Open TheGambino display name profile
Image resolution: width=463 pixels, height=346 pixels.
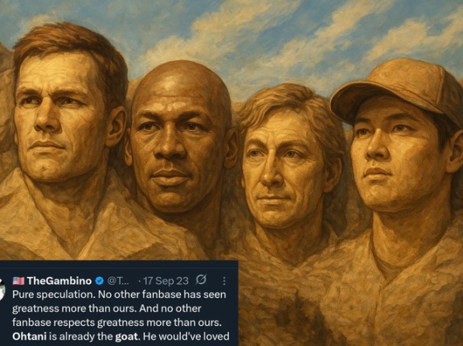tap(59, 281)
